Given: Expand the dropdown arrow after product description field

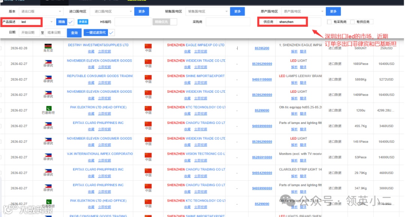Looking at the screenshot, I should (x=51, y=22).
